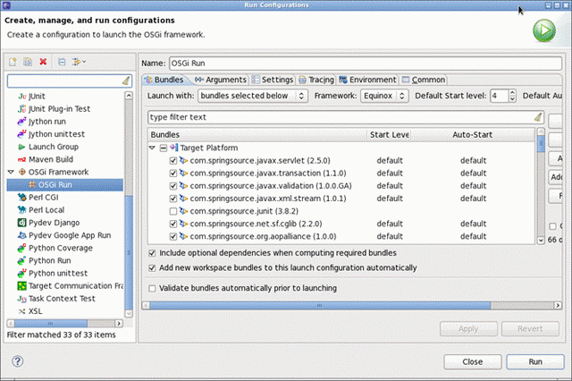Select the Jython unittest icon
Viewport: 572px width, 381px height.
coord(21,134)
